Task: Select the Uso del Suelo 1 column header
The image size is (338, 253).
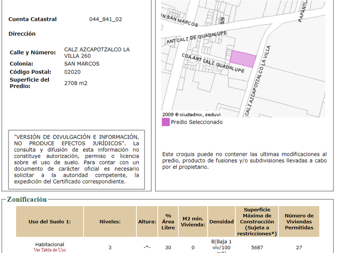Action: pos(49,222)
